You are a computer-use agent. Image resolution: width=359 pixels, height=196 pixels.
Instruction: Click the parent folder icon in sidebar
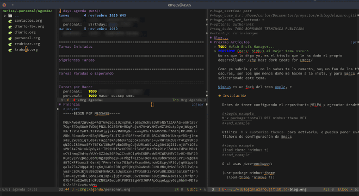pyautogui.click(x=10, y=16)
